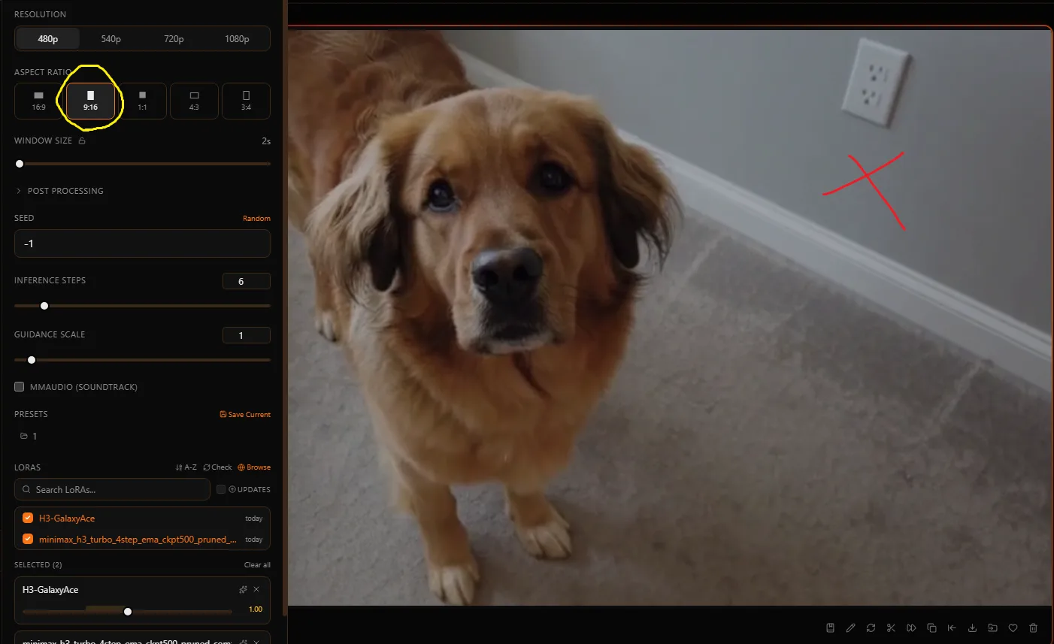Favorite the video with the heart icon
Viewport: 1054px width, 644px height.
pos(1013,627)
